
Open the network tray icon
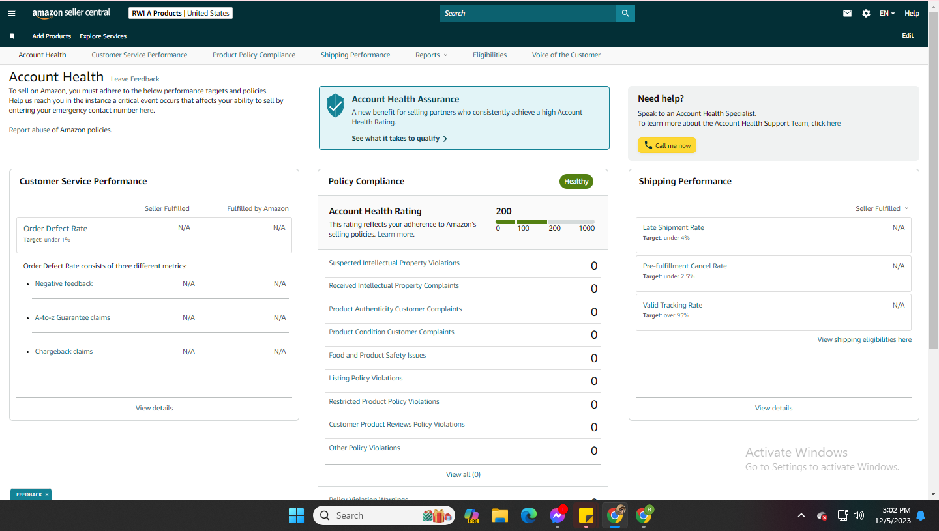click(842, 515)
